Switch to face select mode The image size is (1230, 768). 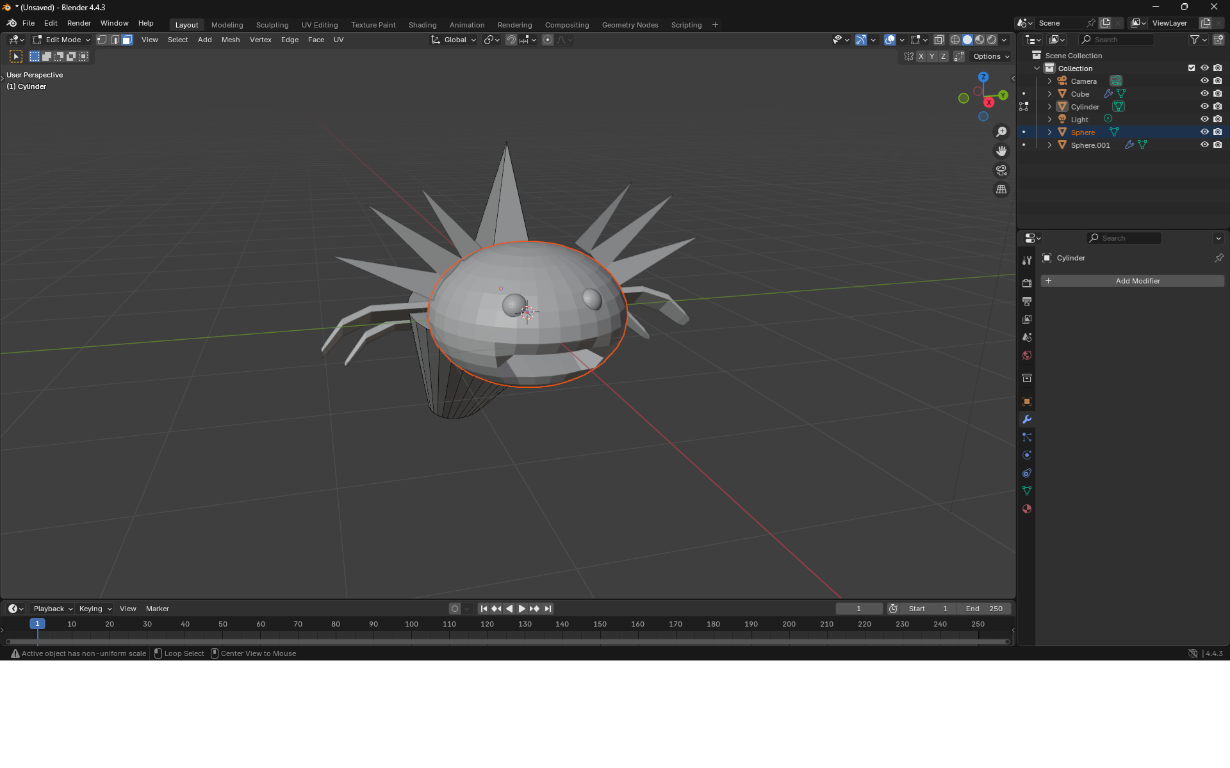[x=127, y=40]
